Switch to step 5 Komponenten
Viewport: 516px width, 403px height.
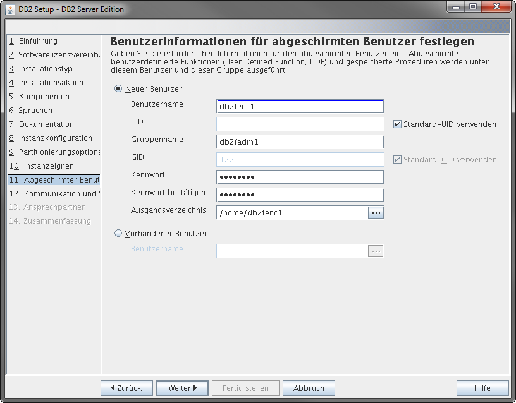click(39, 97)
